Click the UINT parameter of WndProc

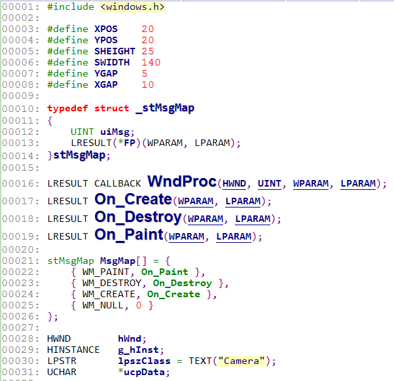(x=270, y=183)
